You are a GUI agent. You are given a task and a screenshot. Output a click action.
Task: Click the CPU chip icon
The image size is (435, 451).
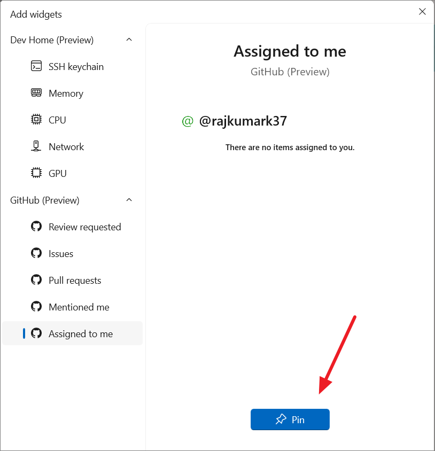pyautogui.click(x=36, y=119)
